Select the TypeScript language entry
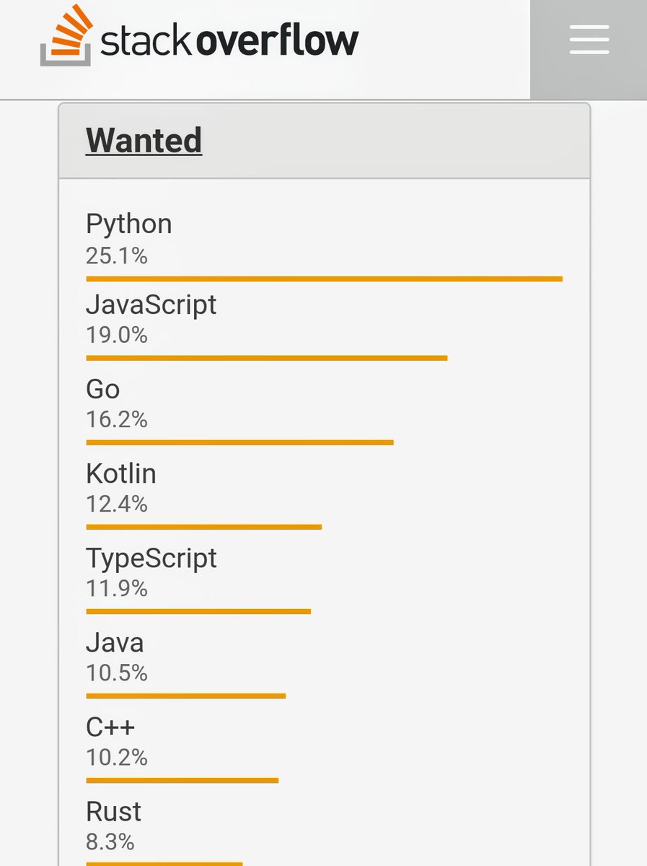The height and width of the screenshot is (866, 647). [151, 559]
